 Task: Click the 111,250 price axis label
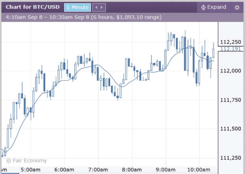(231, 158)
